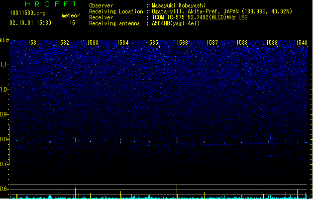Click the kHz axis unit label

pos(4,40)
